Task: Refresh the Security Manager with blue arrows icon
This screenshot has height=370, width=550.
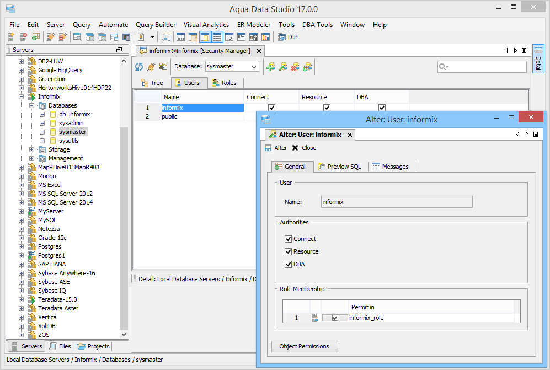Action: (139, 67)
